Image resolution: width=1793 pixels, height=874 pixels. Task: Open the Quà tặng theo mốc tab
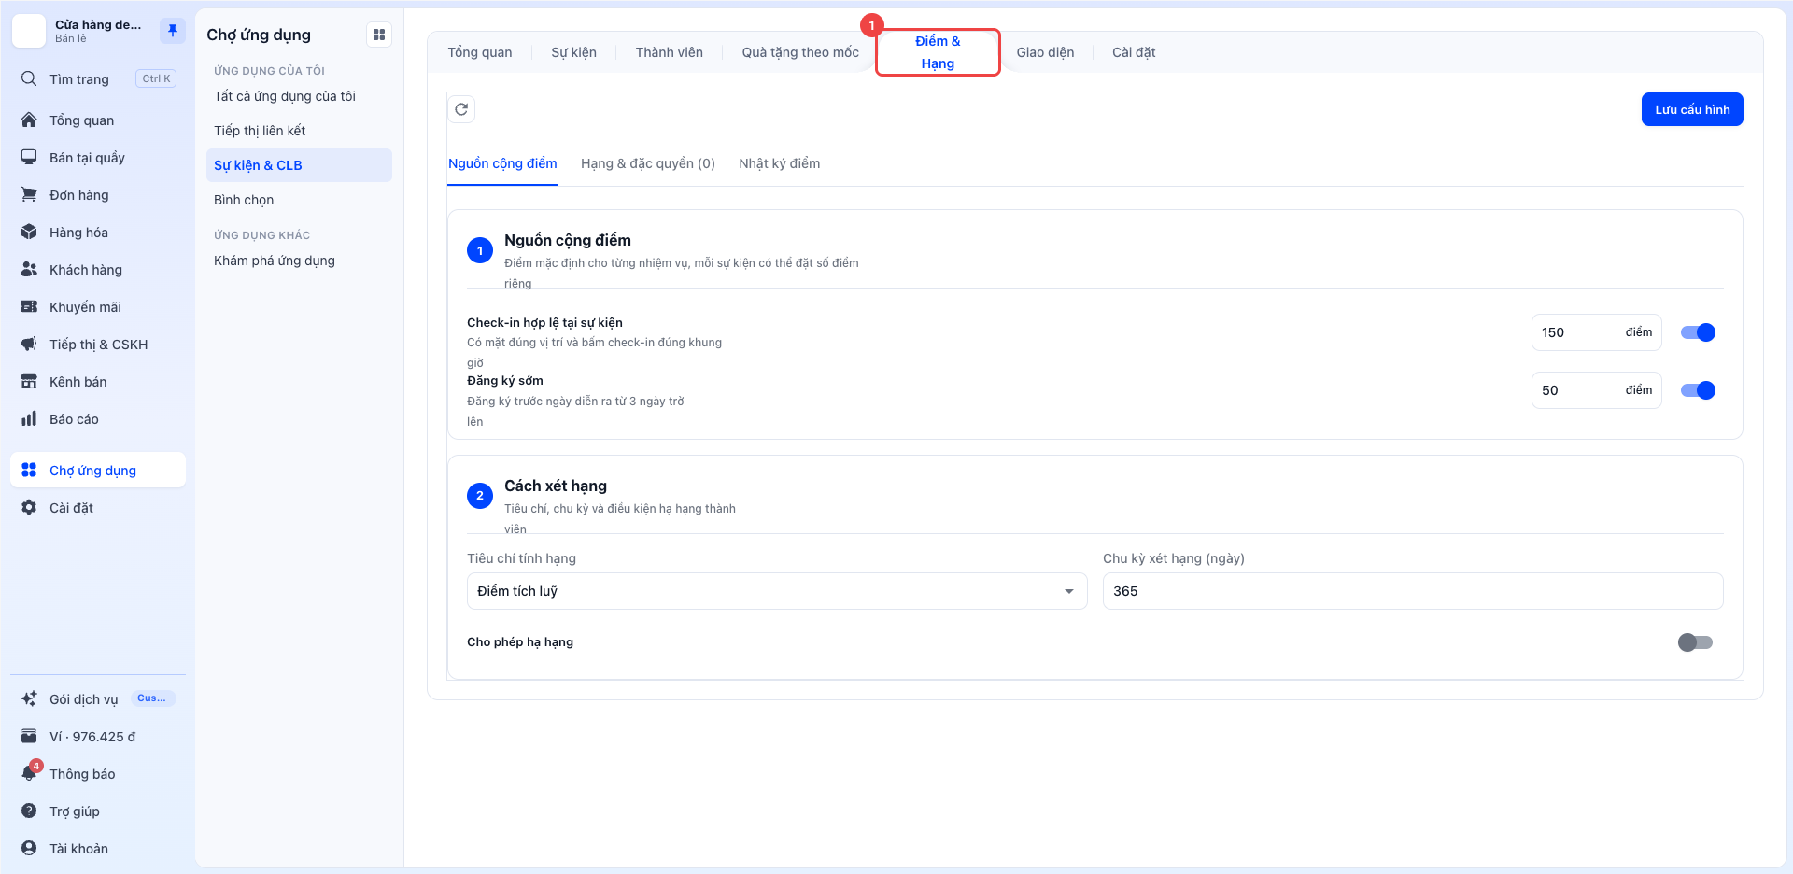800,52
